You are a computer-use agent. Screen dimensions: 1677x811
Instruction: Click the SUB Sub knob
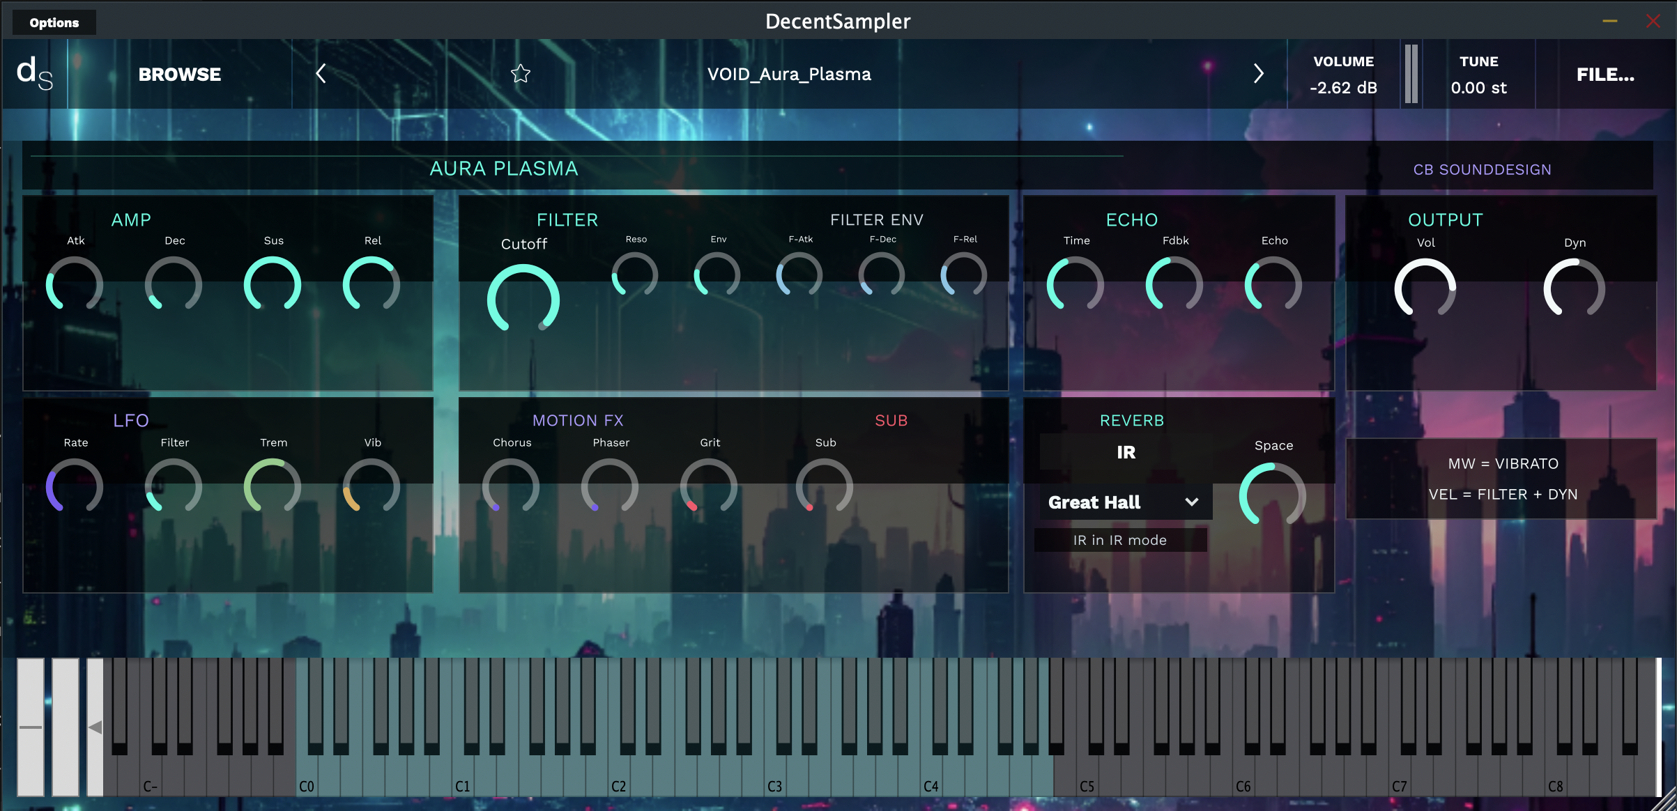[825, 486]
